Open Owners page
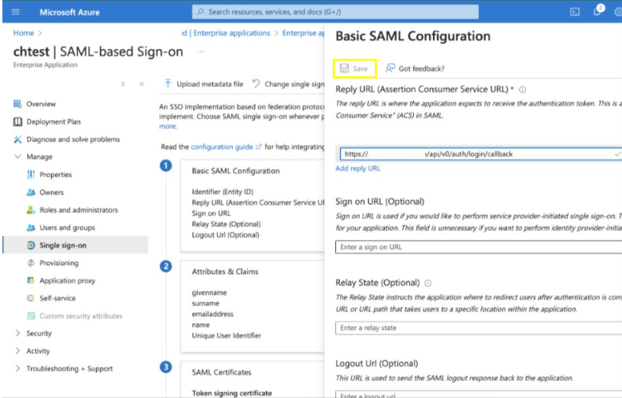Image resolution: width=622 pixels, height=398 pixels. point(52,192)
